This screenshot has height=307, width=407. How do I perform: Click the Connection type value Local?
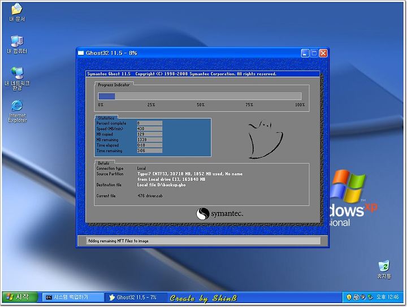(x=141, y=168)
